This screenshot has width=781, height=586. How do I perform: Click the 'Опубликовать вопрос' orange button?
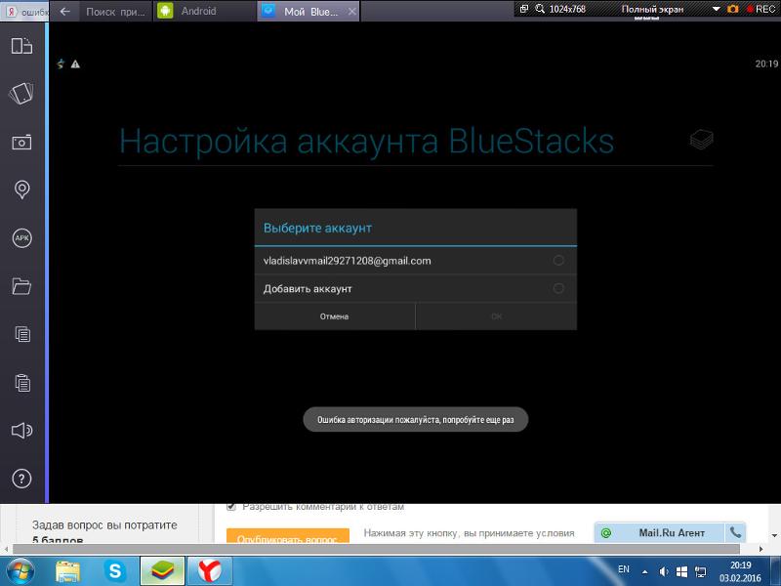pyautogui.click(x=287, y=538)
